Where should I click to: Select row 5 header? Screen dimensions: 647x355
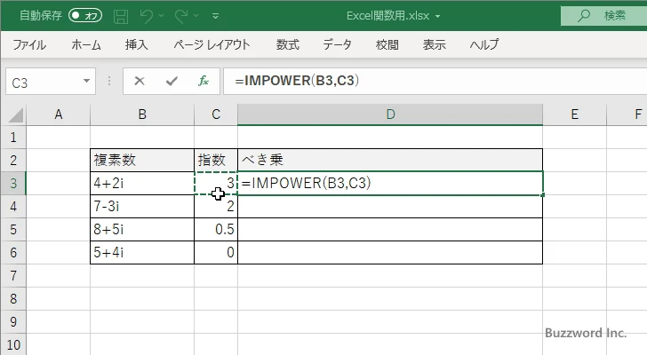pyautogui.click(x=13, y=229)
